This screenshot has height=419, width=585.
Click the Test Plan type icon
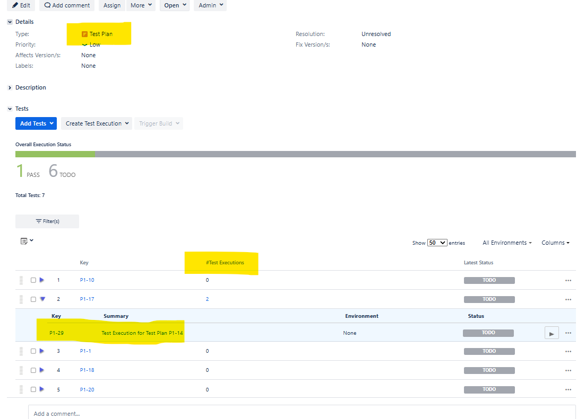pos(84,33)
